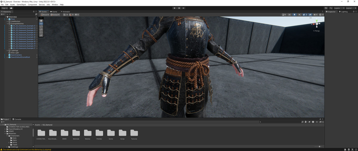Viewport: 358px width, 151px height.
Task: Select the Scale tool in scene toolbar
Action: point(41,30)
